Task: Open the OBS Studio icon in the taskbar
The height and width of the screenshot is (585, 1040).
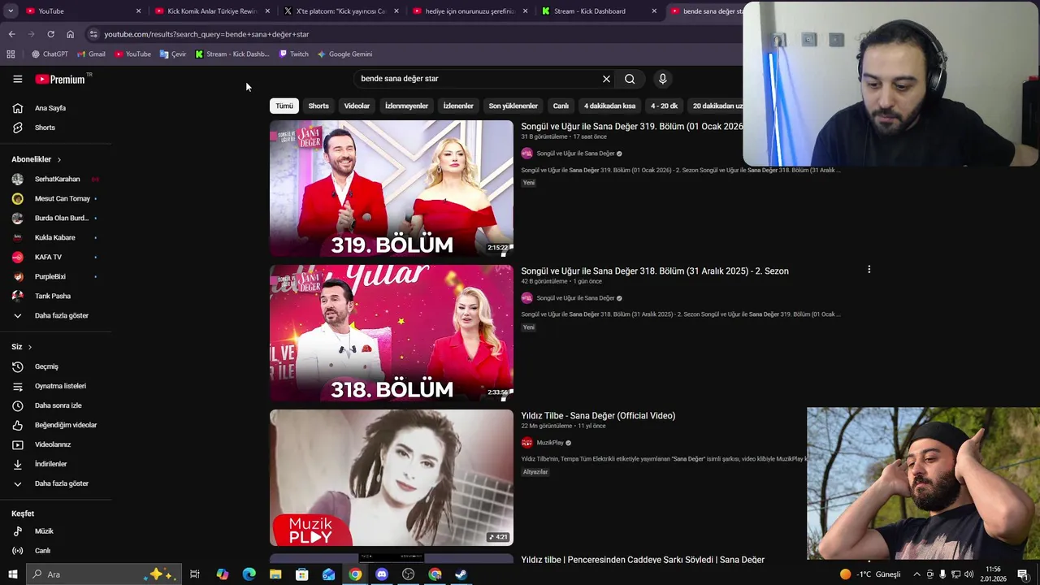Action: tap(408, 574)
